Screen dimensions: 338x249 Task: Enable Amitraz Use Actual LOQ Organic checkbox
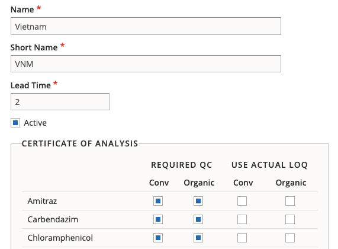tap(290, 201)
